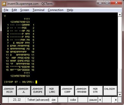Click the color status bar button
The image size is (124, 105).
(73, 100)
